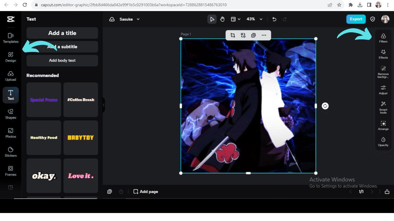The image size is (394, 221).
Task: Insert the Special Promo text preset
Action: pyautogui.click(x=44, y=100)
